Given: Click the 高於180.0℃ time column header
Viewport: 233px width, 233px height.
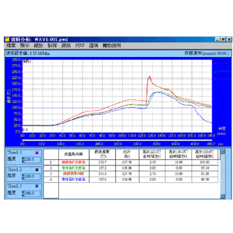Looking at the screenshot, I should point(179,154).
